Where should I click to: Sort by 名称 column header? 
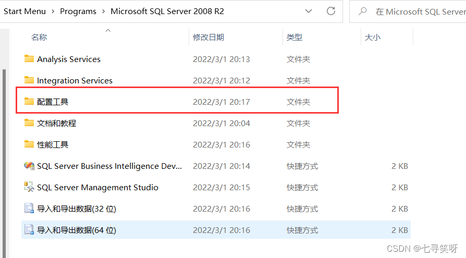point(39,37)
